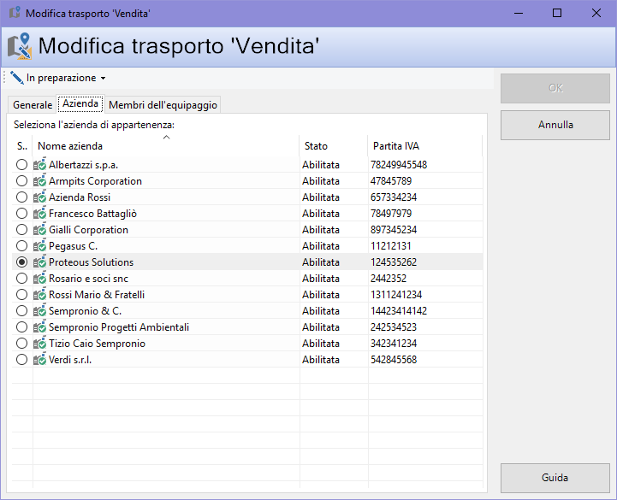Select the Armpits Corporation radio button

pyautogui.click(x=21, y=181)
